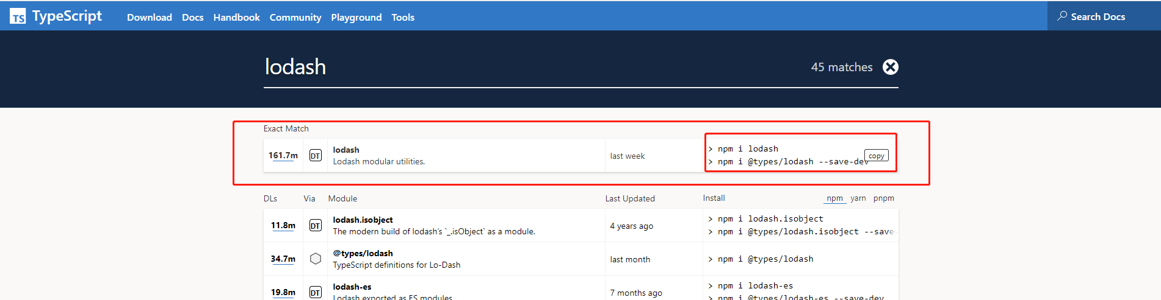This screenshot has height=300, width=1161.
Task: Click the DLs column header
Action: 270,198
